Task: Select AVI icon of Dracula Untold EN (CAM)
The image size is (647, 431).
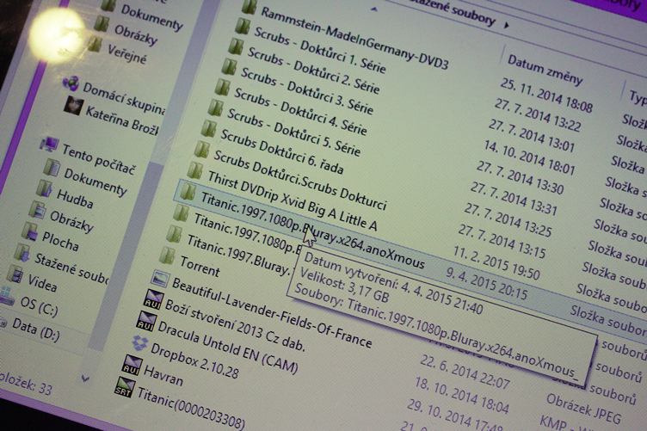Action: [x=146, y=321]
